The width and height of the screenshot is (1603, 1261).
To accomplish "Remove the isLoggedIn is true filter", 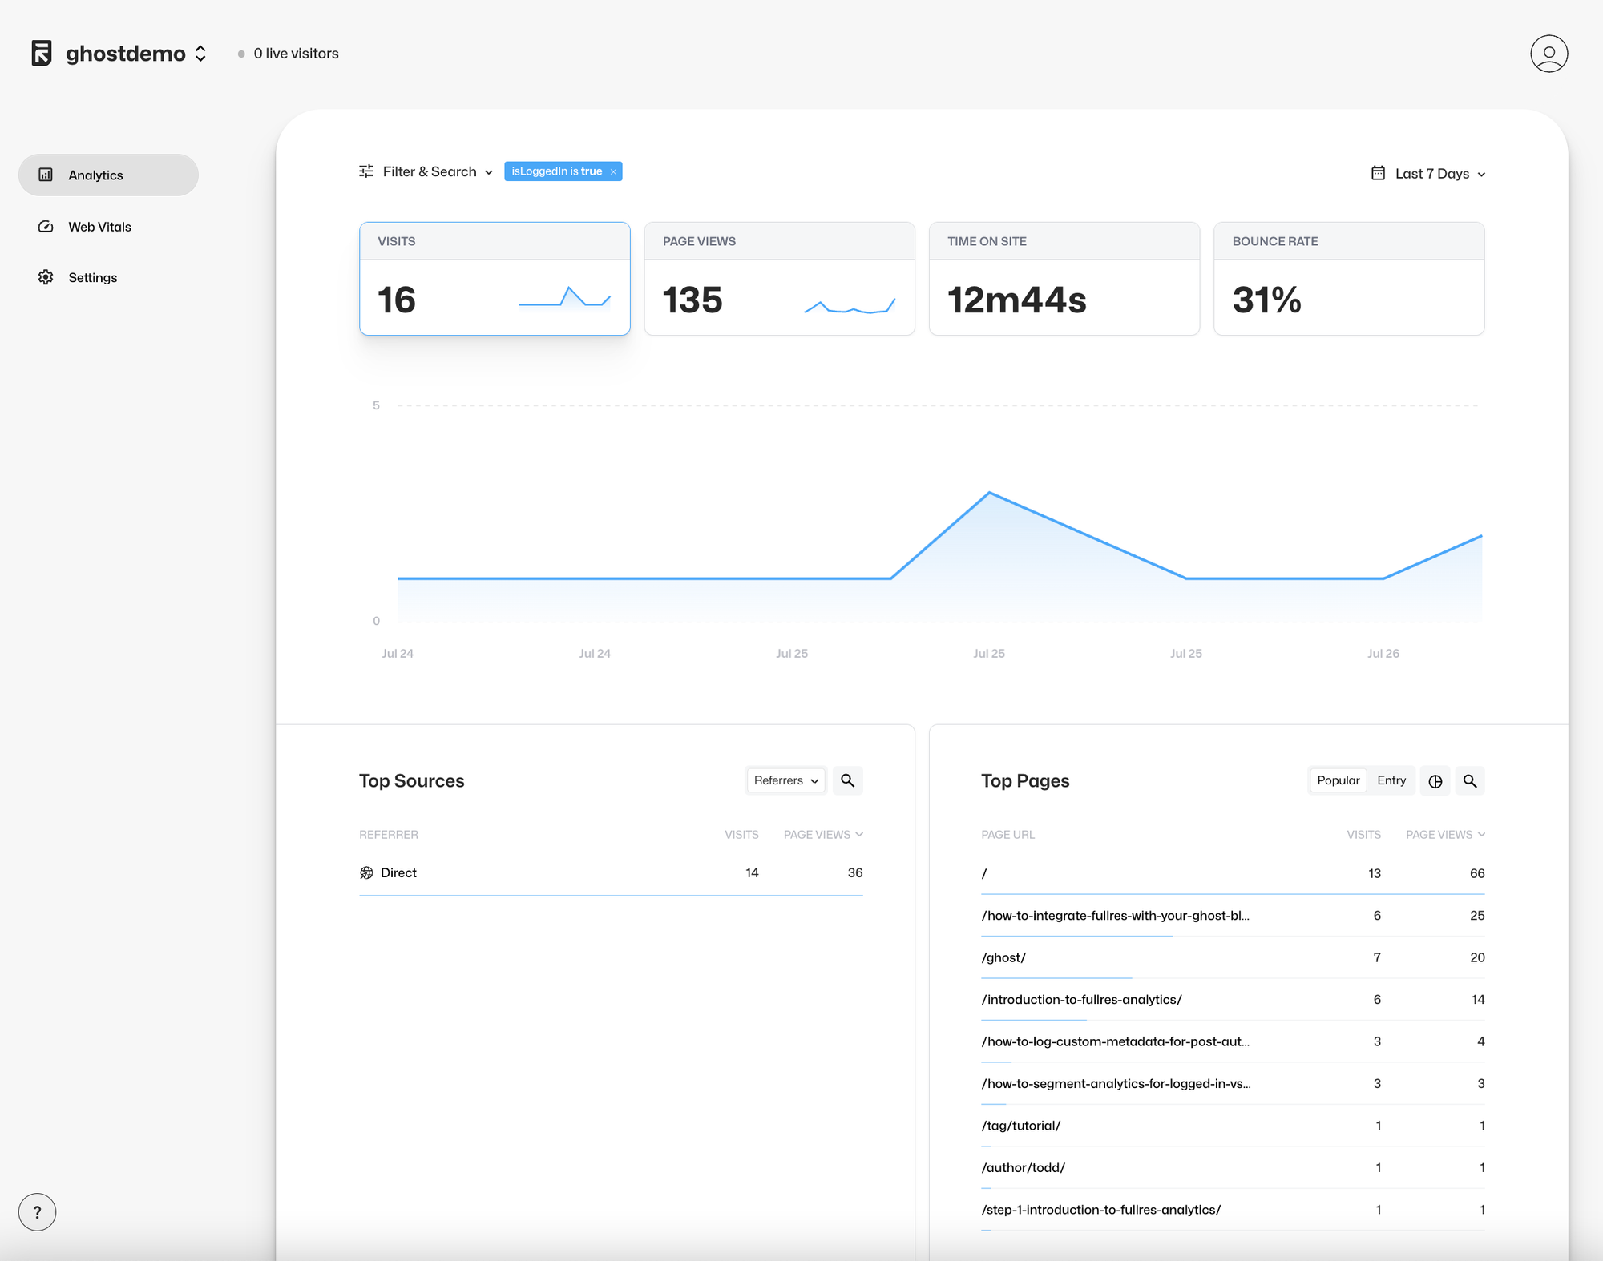I will coord(613,172).
